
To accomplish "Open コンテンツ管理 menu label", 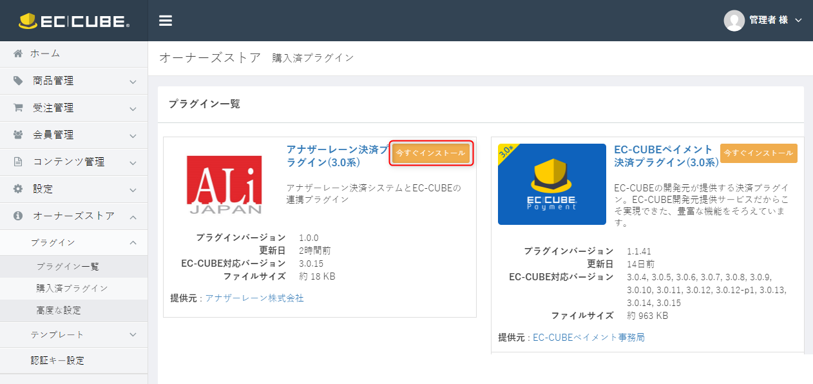I will click(68, 162).
